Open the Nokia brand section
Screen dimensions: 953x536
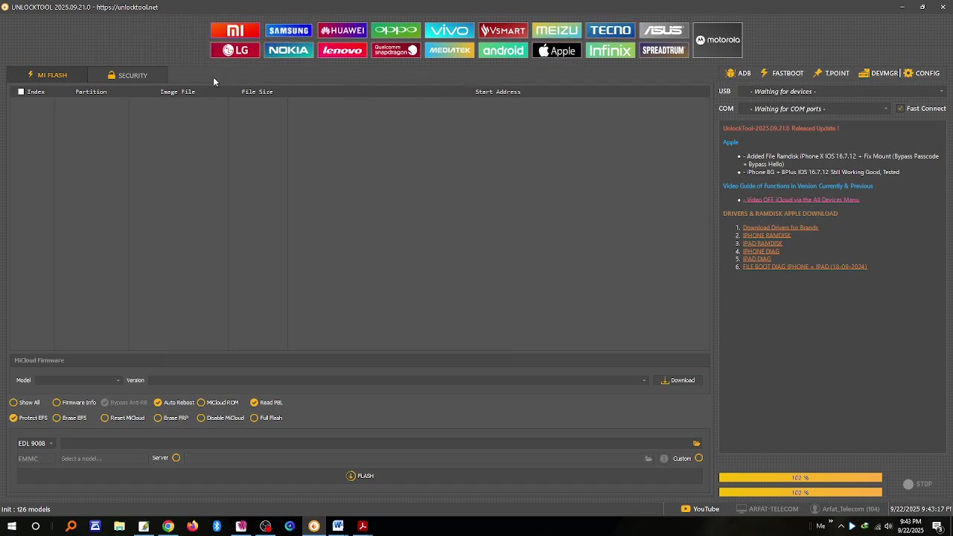(289, 51)
